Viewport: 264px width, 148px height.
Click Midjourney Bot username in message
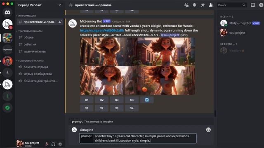[x=91, y=21]
